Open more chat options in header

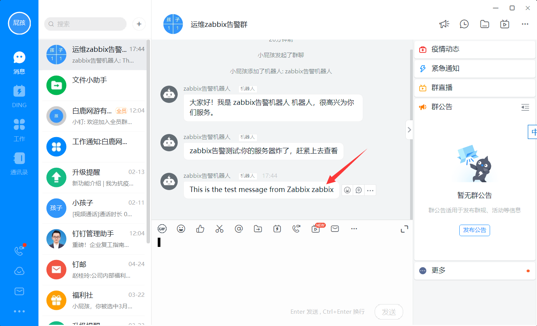[x=525, y=24]
